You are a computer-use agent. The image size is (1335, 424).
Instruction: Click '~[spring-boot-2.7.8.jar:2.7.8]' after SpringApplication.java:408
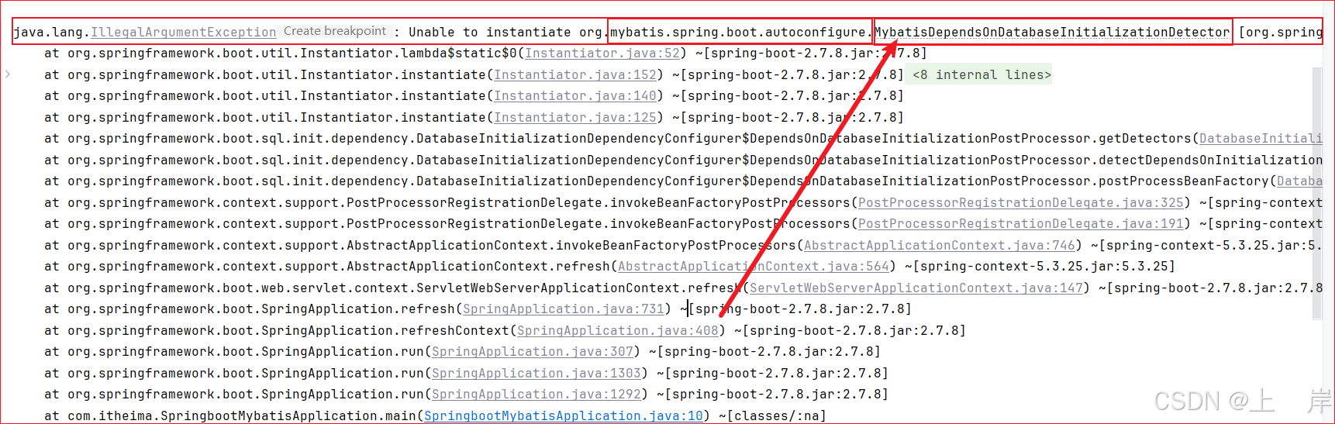850,331
